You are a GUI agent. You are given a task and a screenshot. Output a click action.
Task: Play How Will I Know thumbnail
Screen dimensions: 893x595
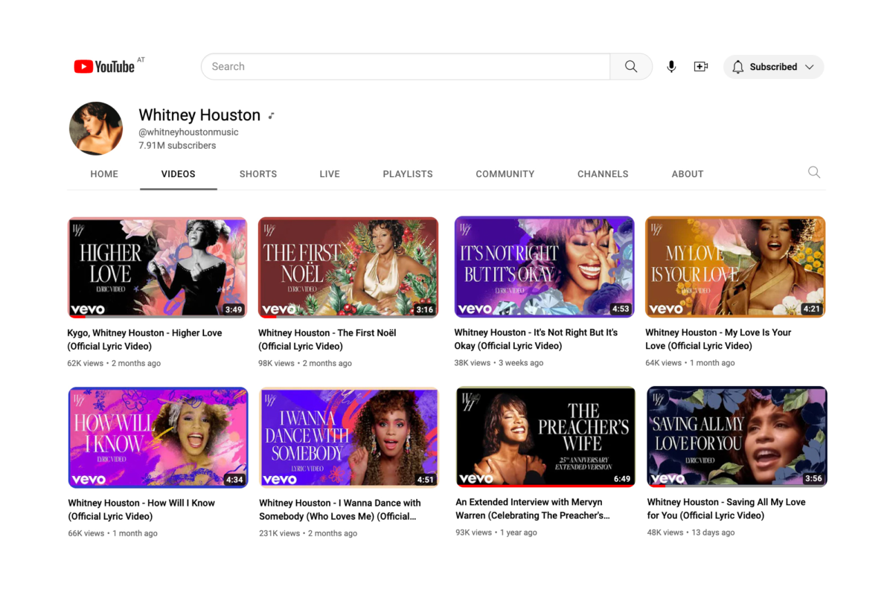pyautogui.click(x=158, y=437)
